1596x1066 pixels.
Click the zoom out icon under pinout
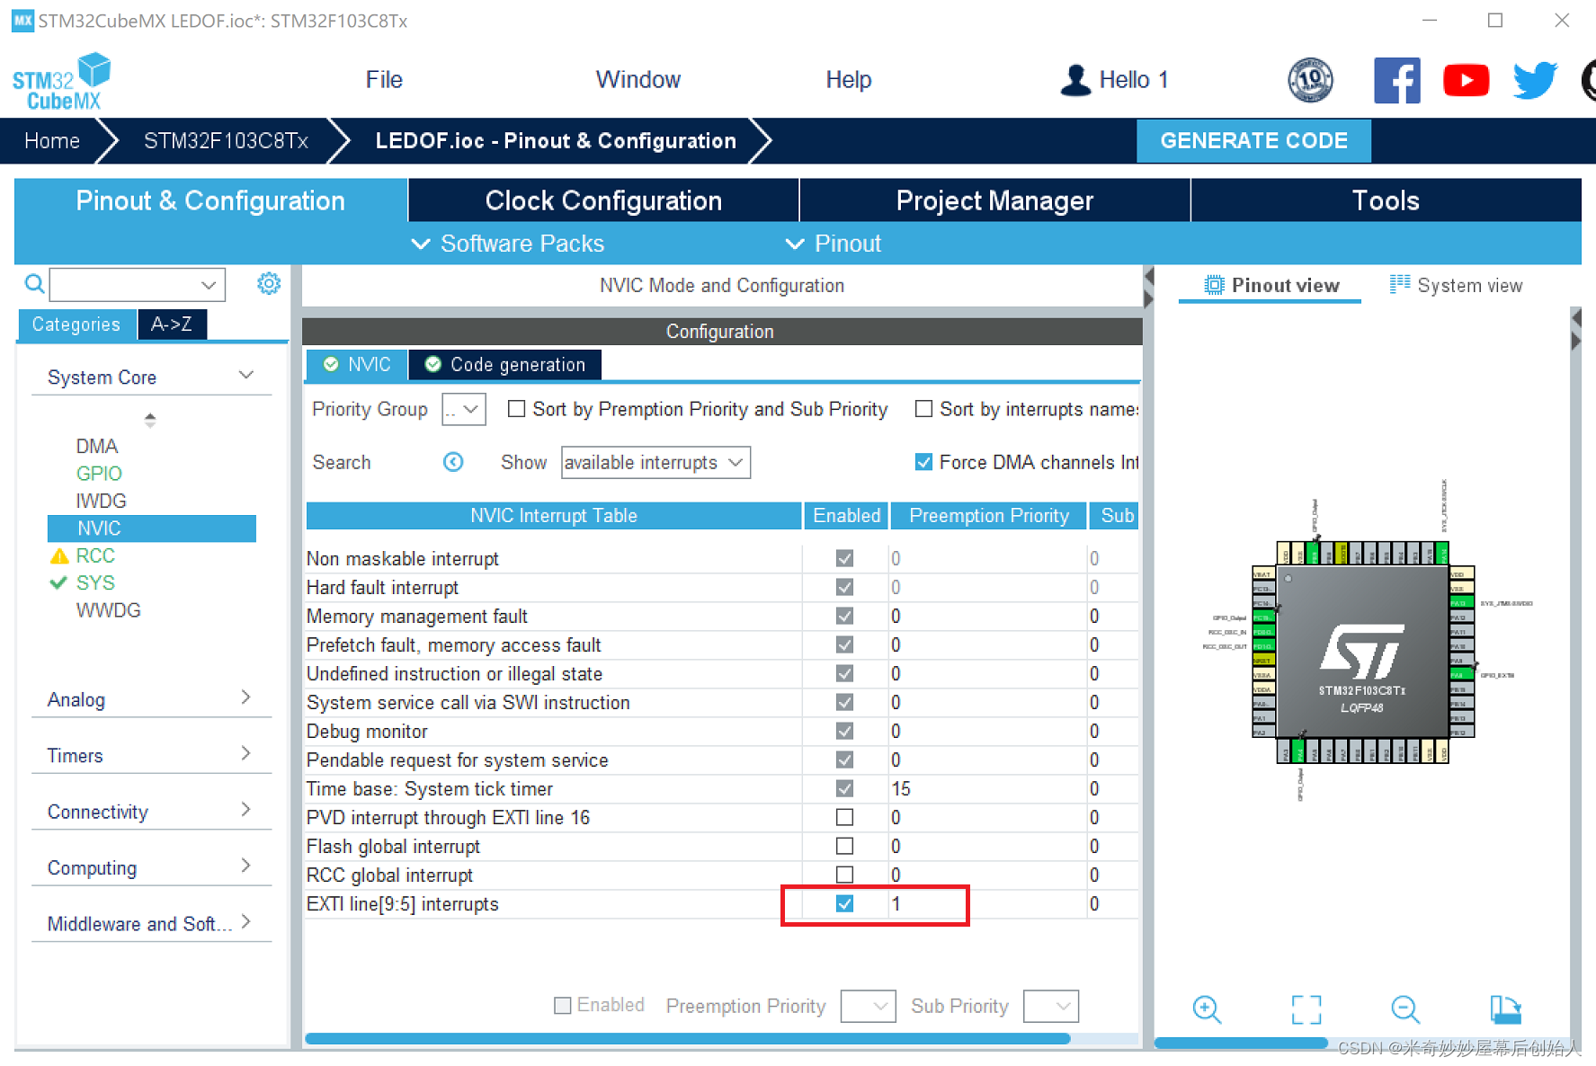[1405, 1009]
